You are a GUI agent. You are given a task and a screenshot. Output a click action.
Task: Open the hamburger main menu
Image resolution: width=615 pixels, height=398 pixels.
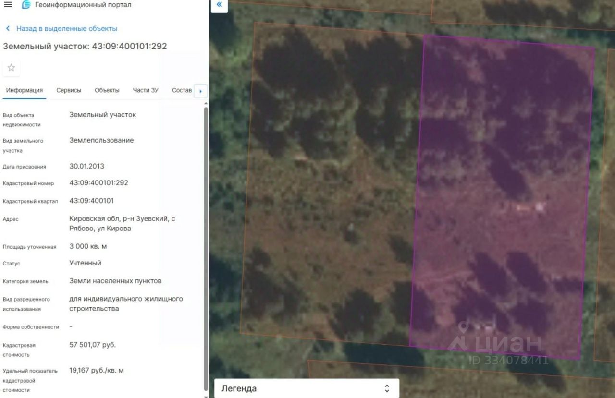(x=8, y=5)
